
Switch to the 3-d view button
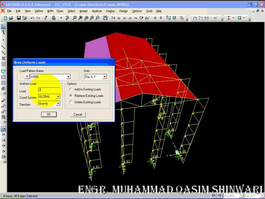(x=113, y=18)
